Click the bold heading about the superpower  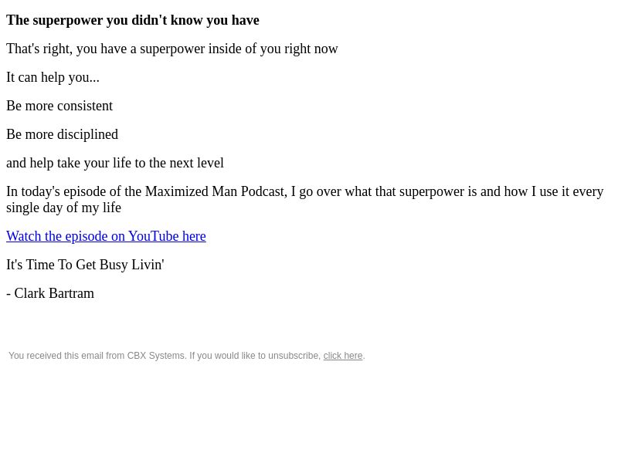(x=133, y=20)
